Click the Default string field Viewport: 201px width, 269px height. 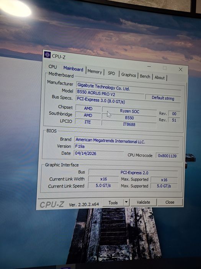point(163,98)
